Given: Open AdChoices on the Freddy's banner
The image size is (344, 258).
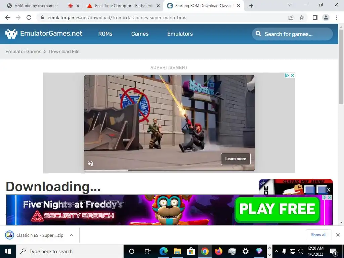Looking at the screenshot, I should coord(325,198).
